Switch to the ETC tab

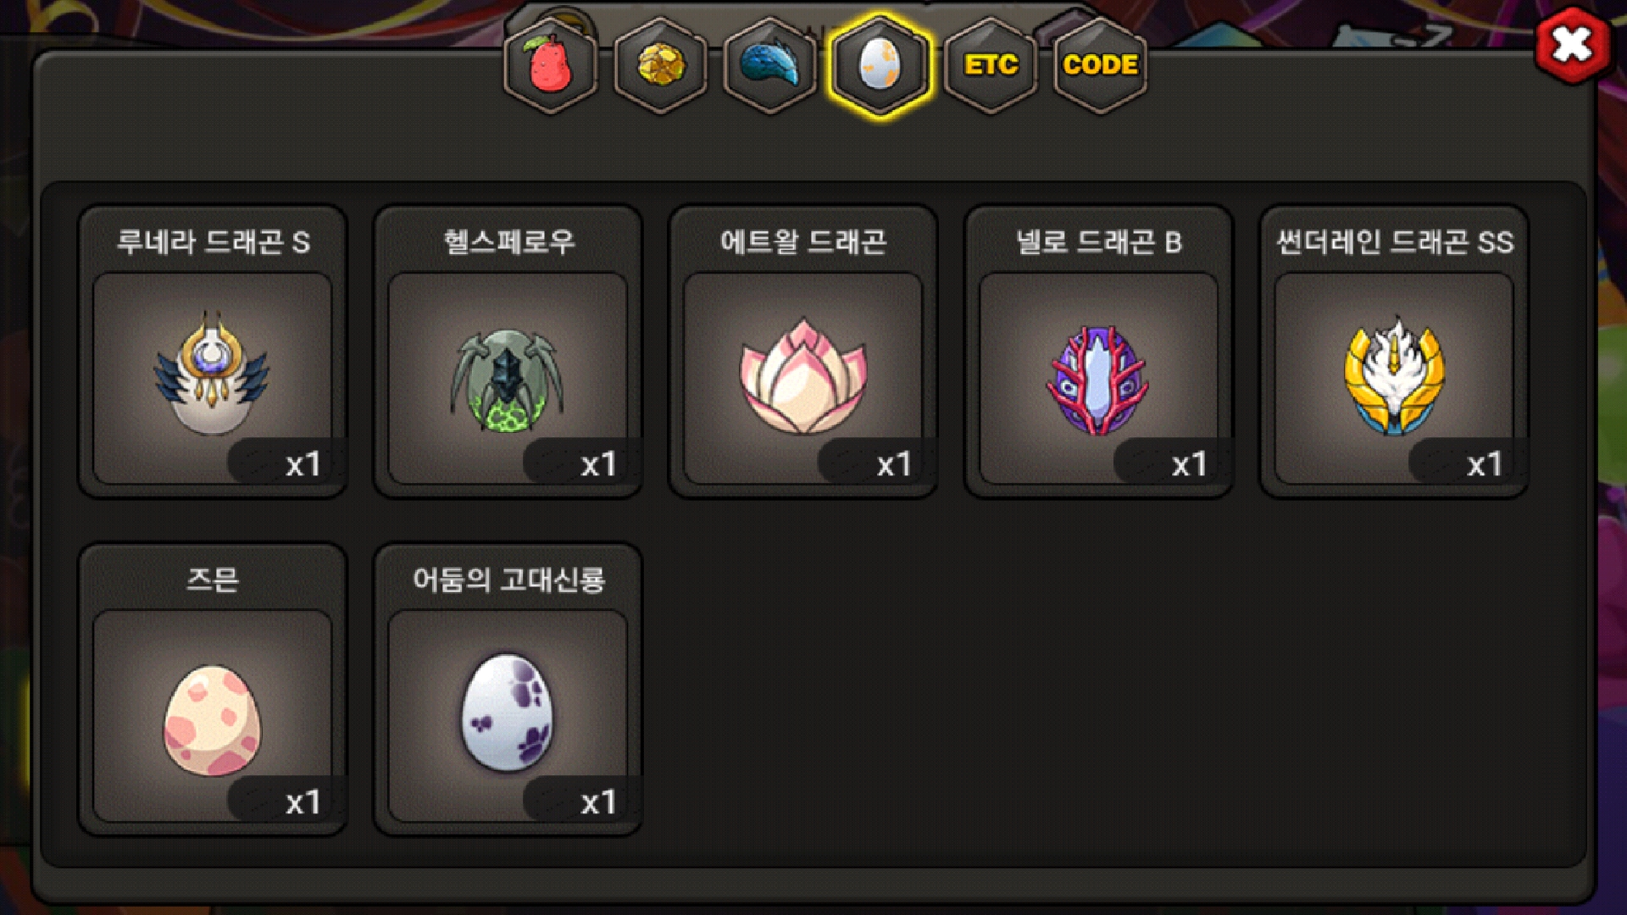click(x=990, y=65)
